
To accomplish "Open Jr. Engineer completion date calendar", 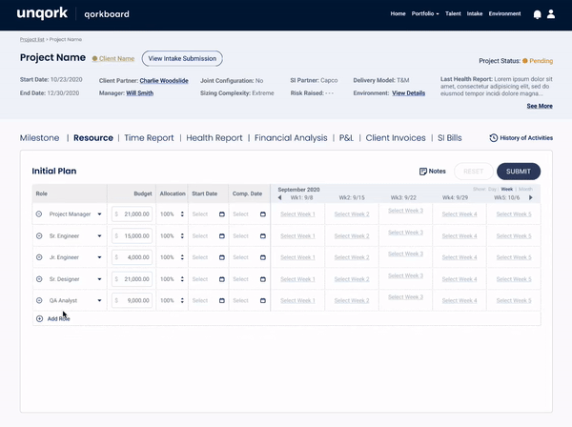I will [x=263, y=257].
